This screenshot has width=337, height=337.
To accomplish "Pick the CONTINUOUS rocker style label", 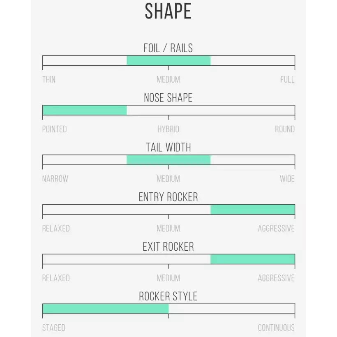I will click(276, 328).
